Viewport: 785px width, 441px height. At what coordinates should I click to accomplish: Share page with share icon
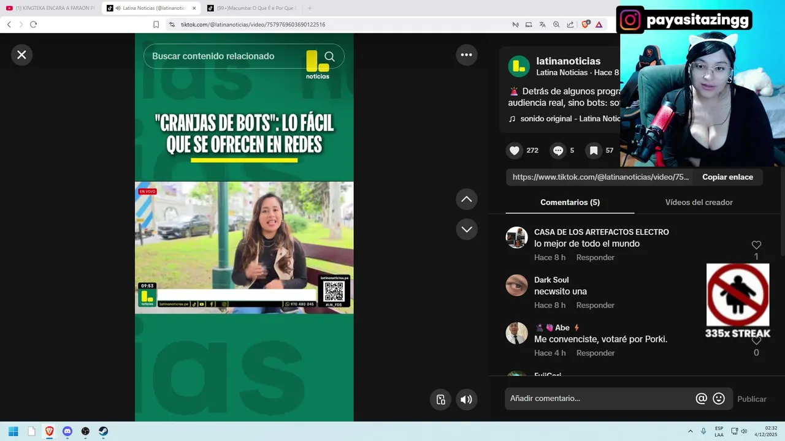point(570,24)
